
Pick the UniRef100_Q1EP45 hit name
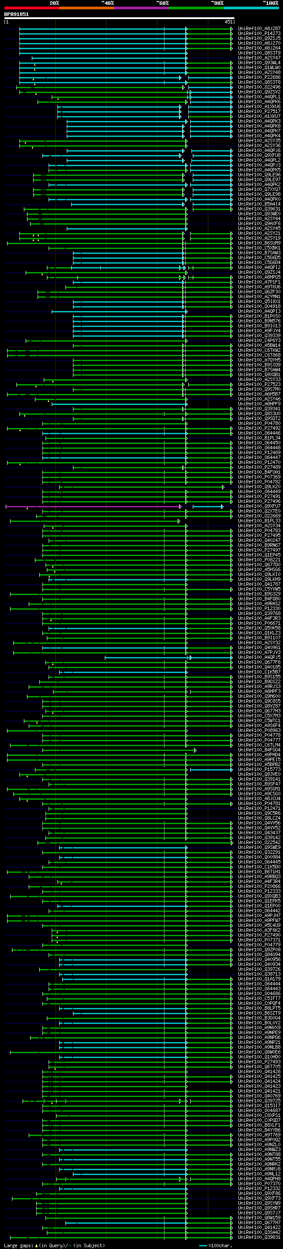(x=259, y=555)
